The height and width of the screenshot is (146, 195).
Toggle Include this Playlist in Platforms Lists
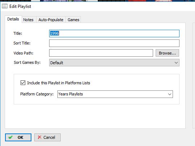[23, 83]
